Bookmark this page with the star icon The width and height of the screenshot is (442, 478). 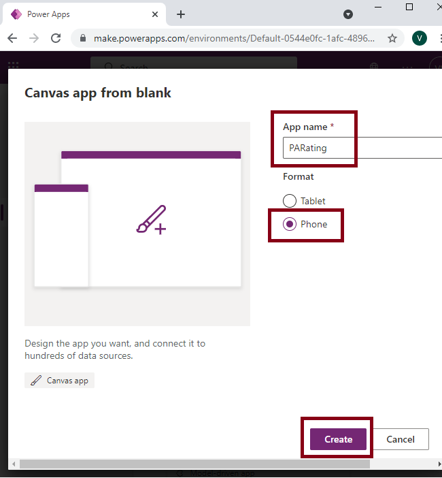[x=392, y=38]
